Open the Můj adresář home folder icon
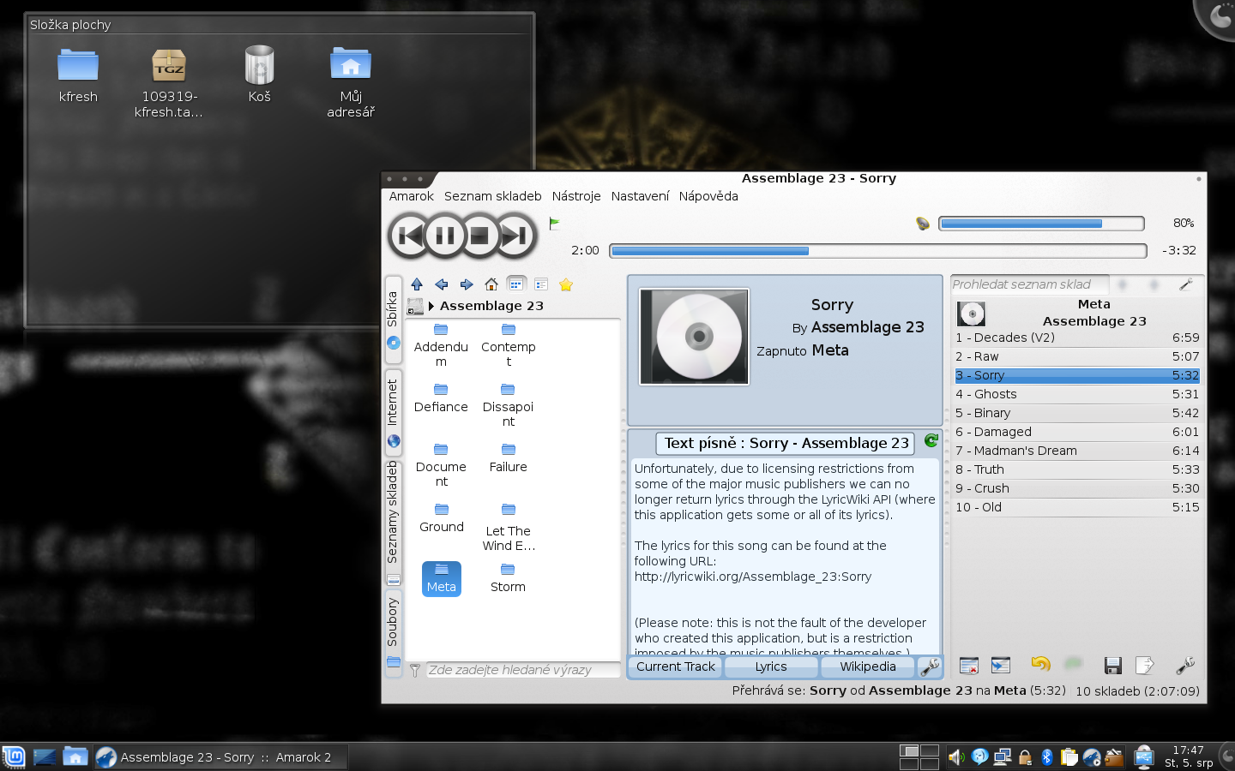The width and height of the screenshot is (1235, 771). point(351,81)
